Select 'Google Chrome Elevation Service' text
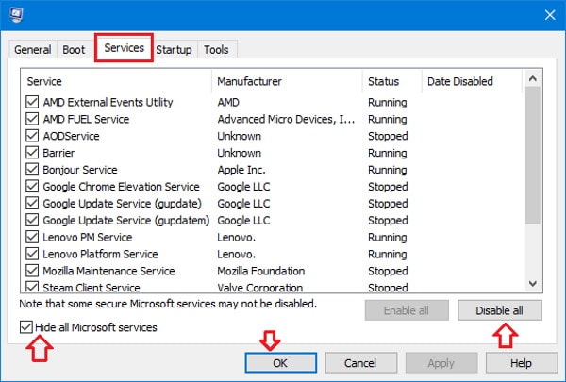This screenshot has height=382, width=566. click(121, 187)
